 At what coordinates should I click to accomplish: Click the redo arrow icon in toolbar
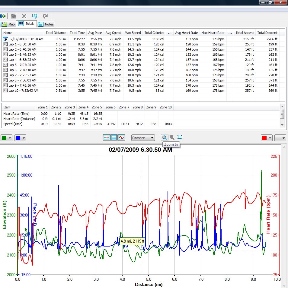45,16
